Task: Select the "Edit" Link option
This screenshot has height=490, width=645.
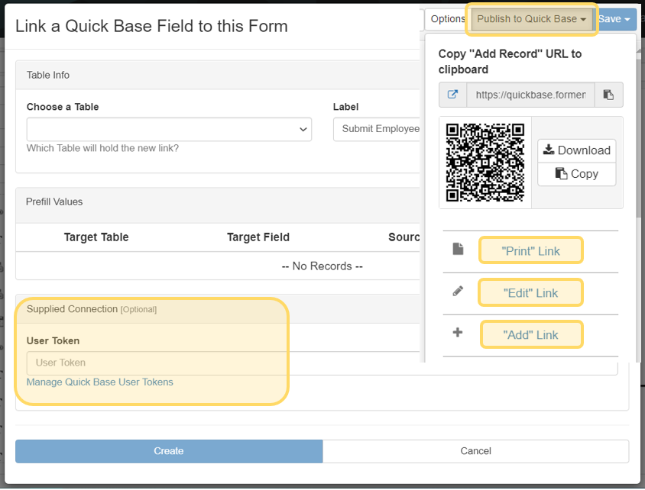Action: pos(530,293)
